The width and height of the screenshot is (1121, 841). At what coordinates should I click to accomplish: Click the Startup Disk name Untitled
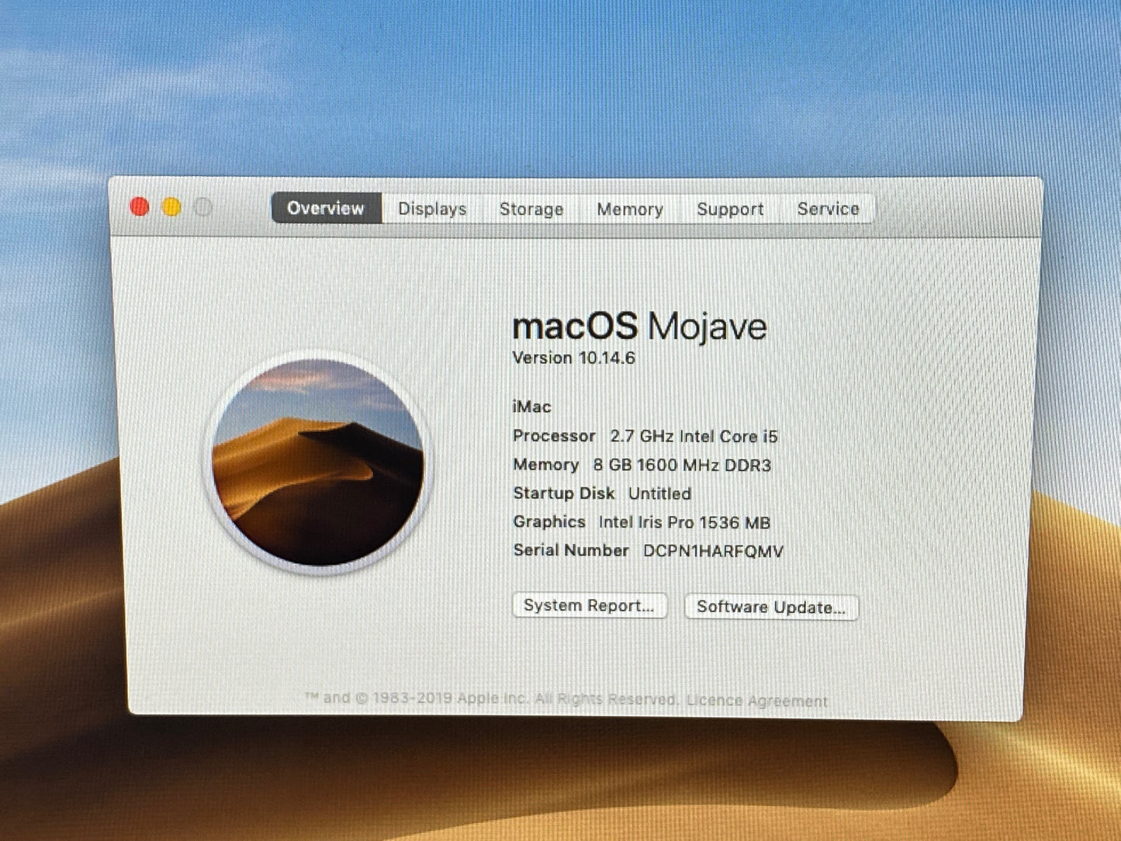659,493
